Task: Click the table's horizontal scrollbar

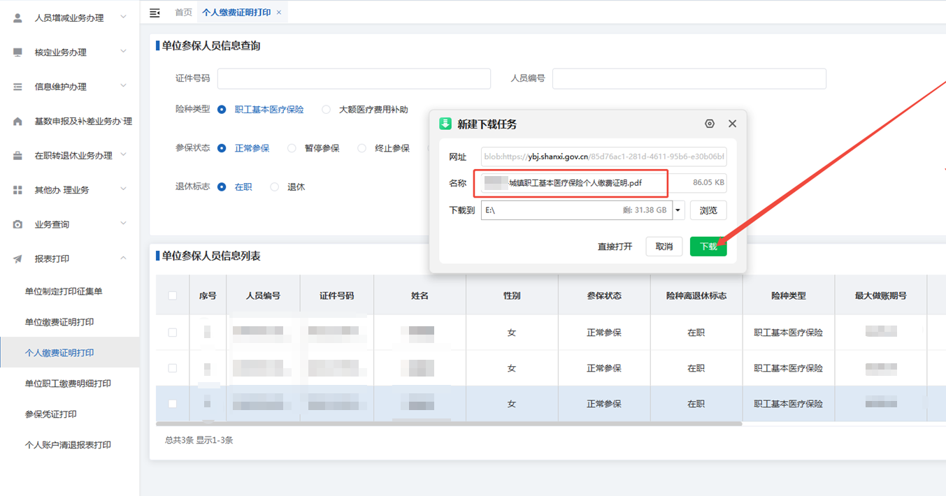Action: [x=448, y=423]
